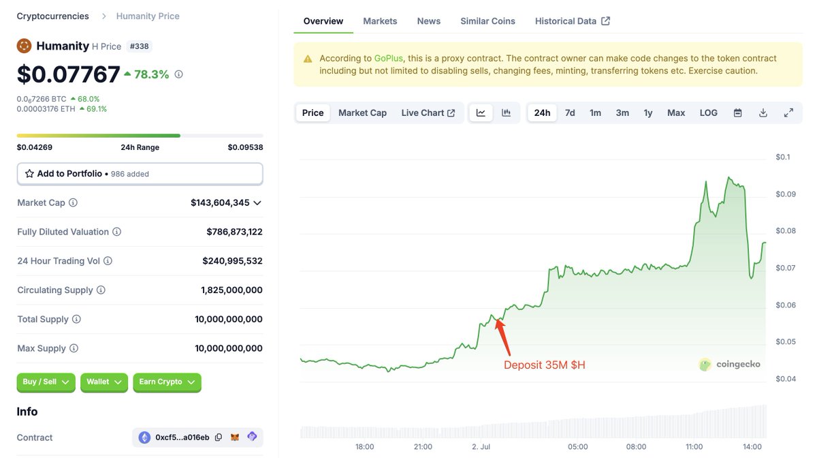
Task: Switch to the candlestick chart icon
Action: pos(507,113)
